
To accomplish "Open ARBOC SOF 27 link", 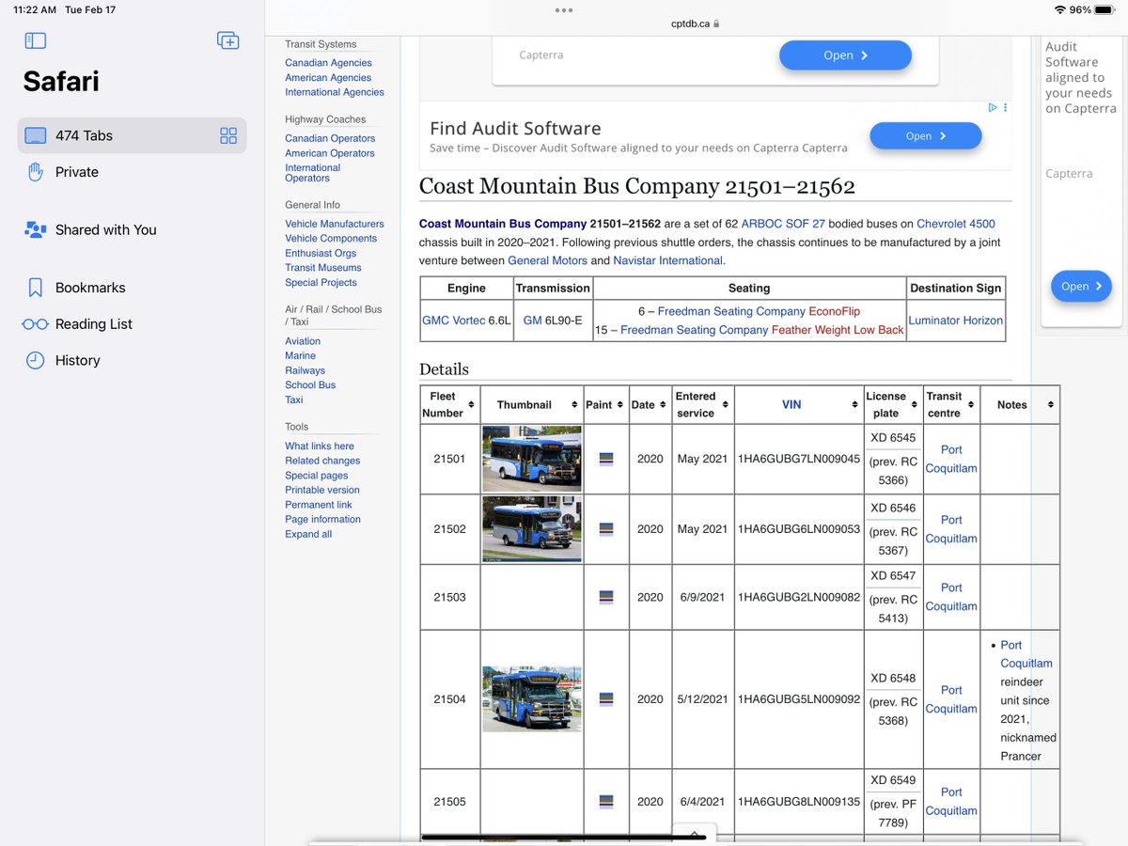I will pyautogui.click(x=783, y=224).
